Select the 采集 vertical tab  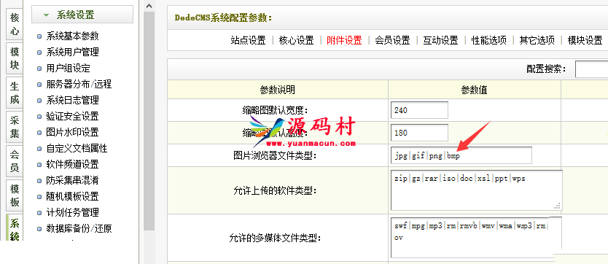[x=15, y=126]
